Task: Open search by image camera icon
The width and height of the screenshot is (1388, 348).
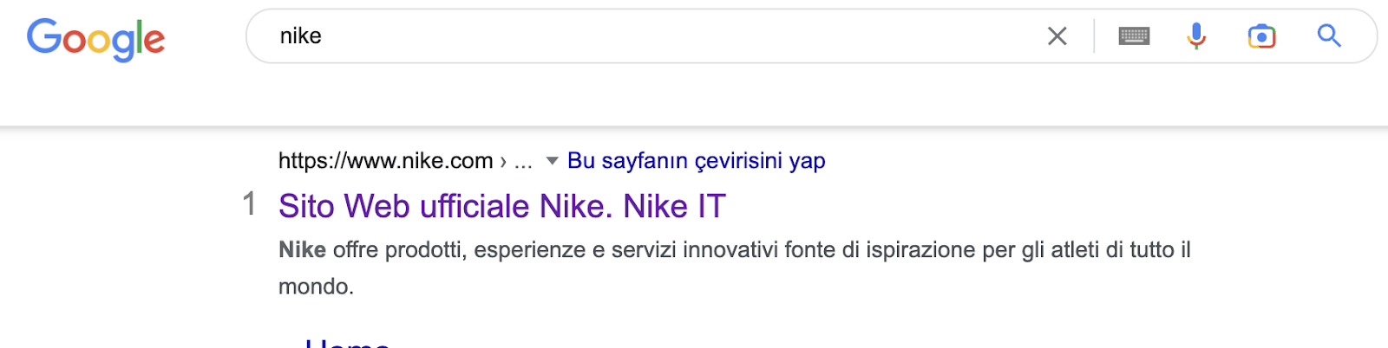Action: coord(1261,36)
